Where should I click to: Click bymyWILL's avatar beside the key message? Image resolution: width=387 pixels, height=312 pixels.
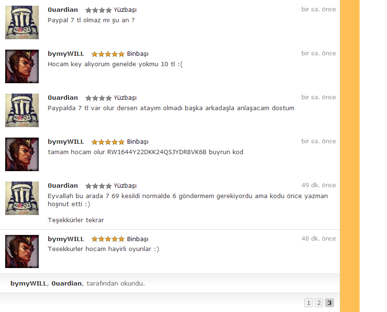pos(22,66)
